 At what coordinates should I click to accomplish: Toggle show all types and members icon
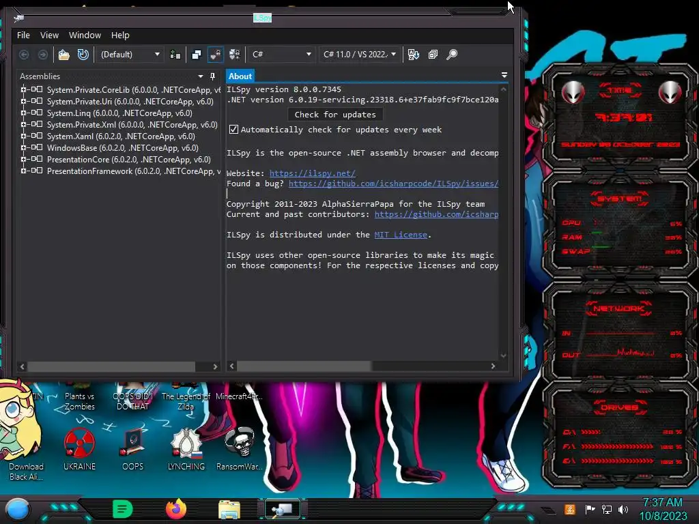(x=235, y=55)
